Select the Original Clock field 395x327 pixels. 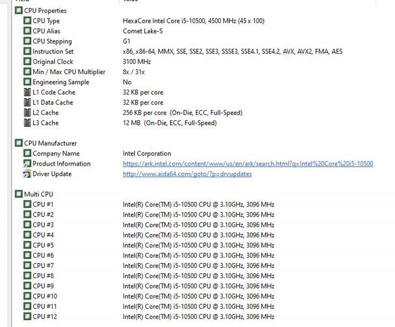[x=53, y=61]
